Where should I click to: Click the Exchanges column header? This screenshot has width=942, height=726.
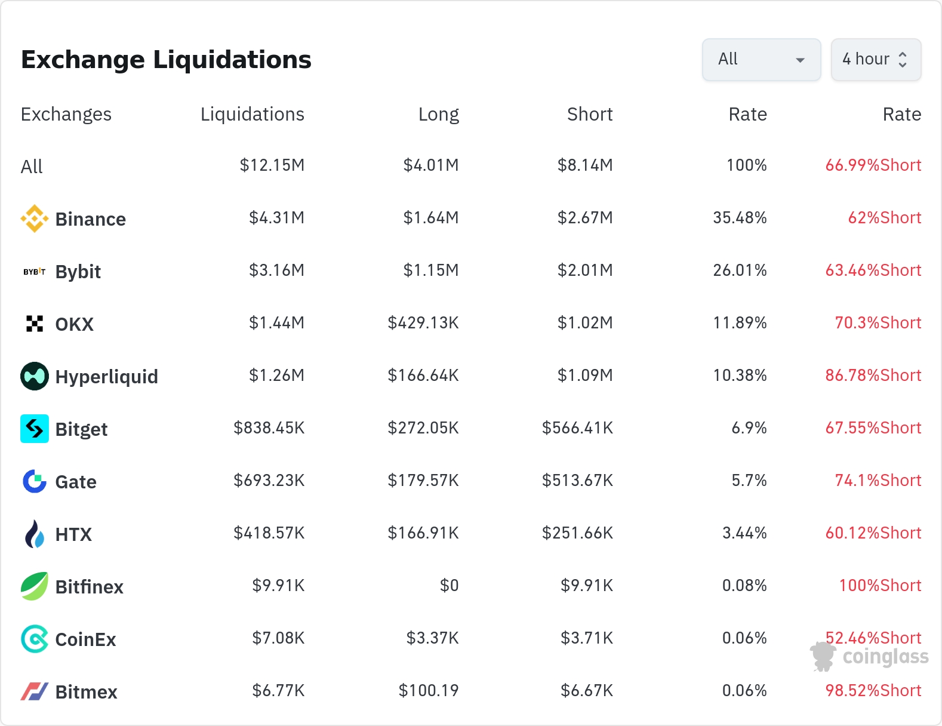coord(66,114)
